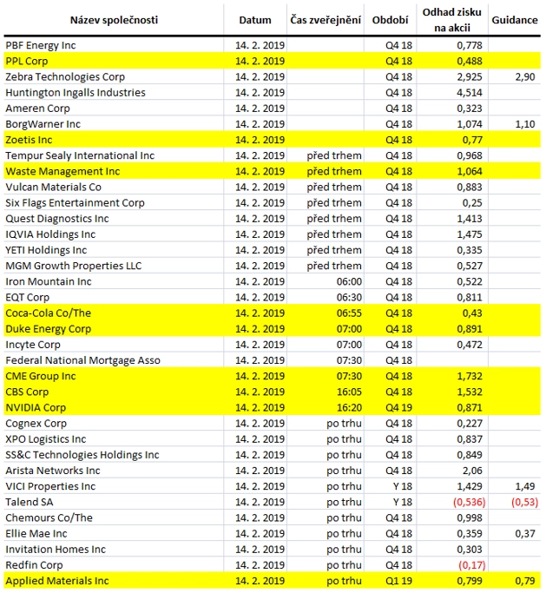Select the NVIDIA Corp company name

pos(36,408)
